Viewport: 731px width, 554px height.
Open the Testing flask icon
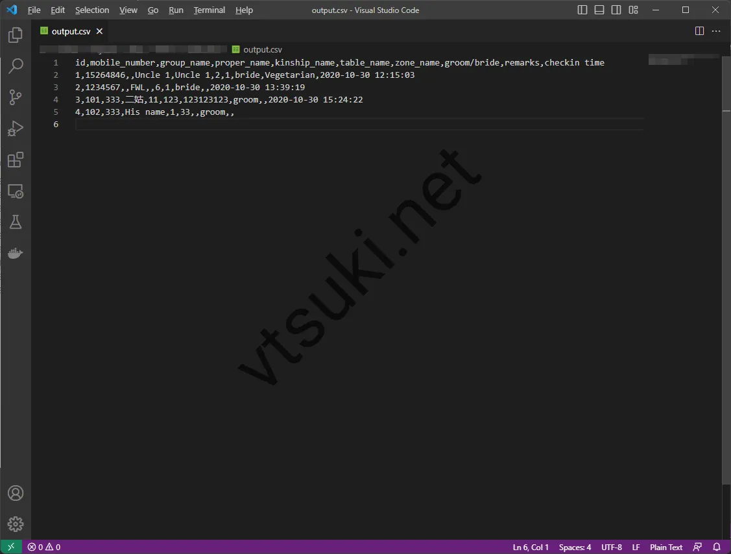pos(16,222)
